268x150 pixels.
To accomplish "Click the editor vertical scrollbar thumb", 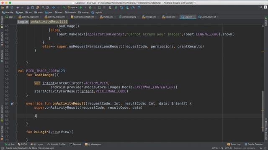I will [263, 111].
